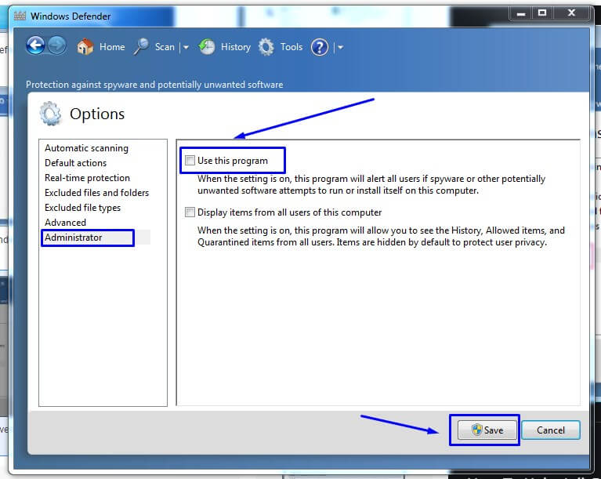The height and width of the screenshot is (479, 601).
Task: Click the Windows Defender title bar icon
Action: (20, 16)
